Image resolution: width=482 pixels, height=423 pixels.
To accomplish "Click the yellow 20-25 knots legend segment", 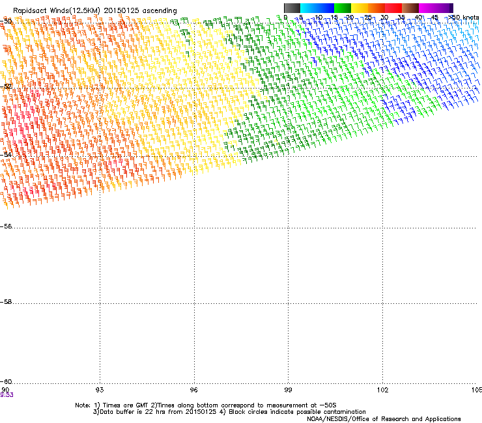I will (360, 8).
